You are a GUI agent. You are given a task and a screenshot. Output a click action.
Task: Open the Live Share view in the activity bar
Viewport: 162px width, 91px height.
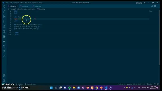point(4,51)
